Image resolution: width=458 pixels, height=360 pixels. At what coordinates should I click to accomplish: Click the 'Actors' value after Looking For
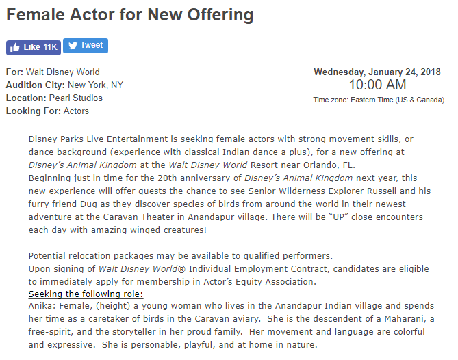click(x=76, y=111)
